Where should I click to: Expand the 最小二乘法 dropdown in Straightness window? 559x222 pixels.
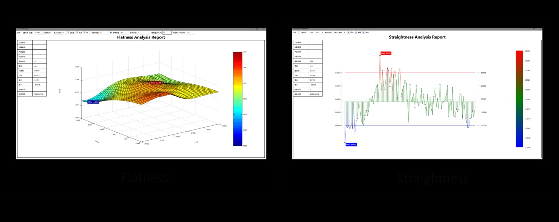tap(340, 33)
